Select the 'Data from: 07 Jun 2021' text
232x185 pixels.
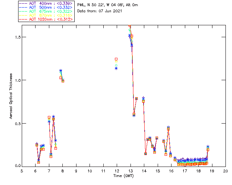(x=100, y=11)
